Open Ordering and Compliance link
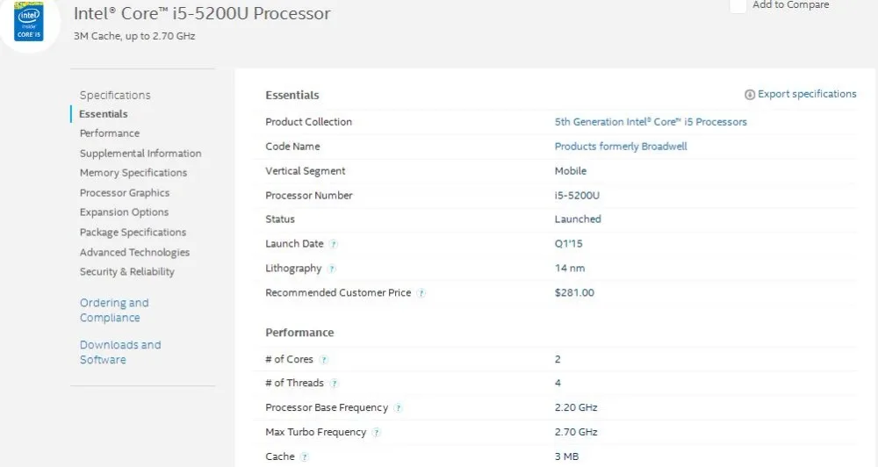The width and height of the screenshot is (878, 467). click(114, 310)
